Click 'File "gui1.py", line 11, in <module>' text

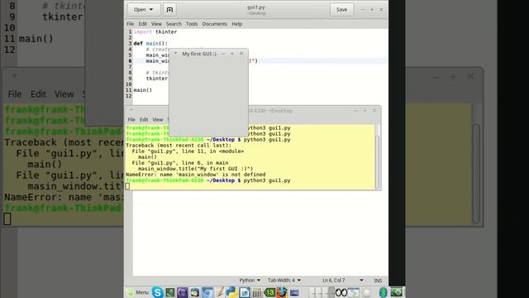[188, 151]
